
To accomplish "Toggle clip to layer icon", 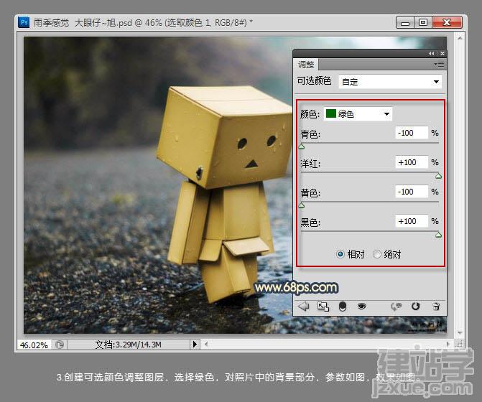I will point(343,307).
